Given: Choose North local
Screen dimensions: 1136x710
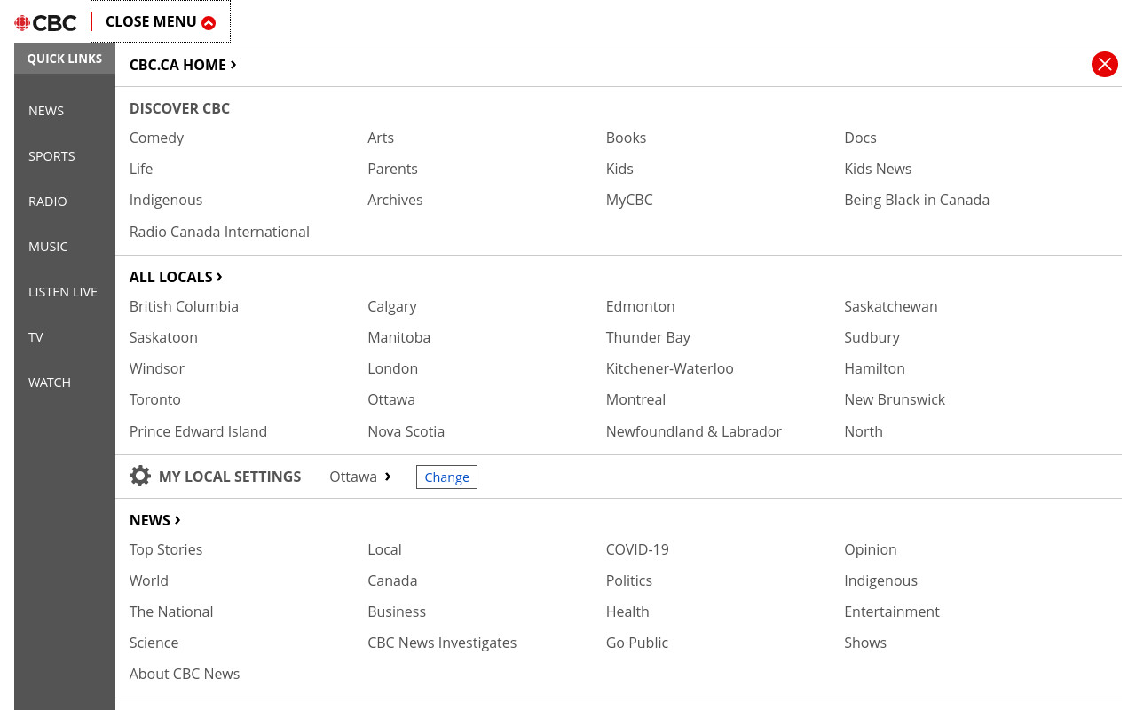Looking at the screenshot, I should (x=864, y=431).
